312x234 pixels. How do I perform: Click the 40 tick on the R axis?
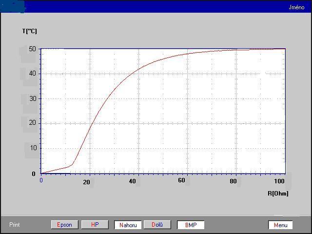coord(132,181)
